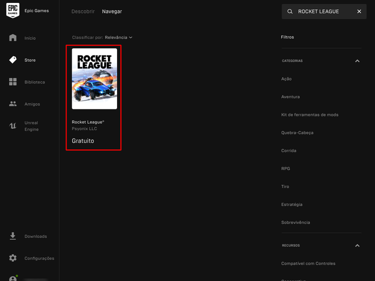The height and width of the screenshot is (281, 375).
Task: Filter by Compatível com Controles
Action: [309, 263]
